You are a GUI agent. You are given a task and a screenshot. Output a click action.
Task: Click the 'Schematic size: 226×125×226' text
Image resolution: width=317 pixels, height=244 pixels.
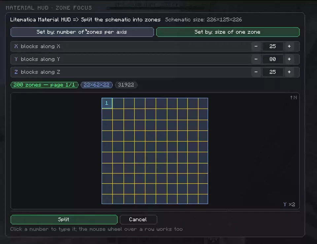(x=203, y=19)
